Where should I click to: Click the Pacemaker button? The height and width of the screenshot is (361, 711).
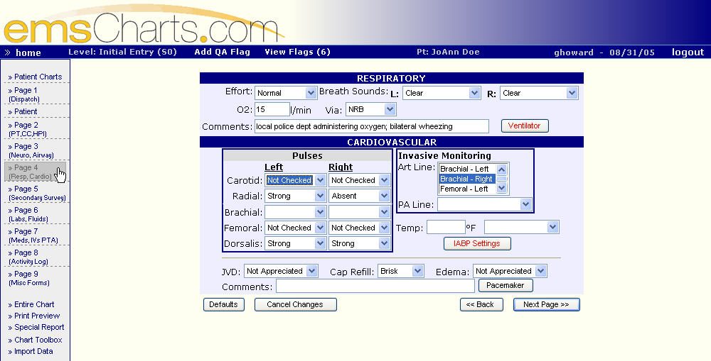(x=506, y=285)
